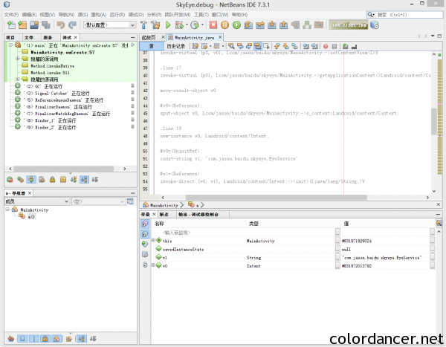Click the Open Project toolbar icon
446x347 pixels.
pyautogui.click(x=34, y=25)
